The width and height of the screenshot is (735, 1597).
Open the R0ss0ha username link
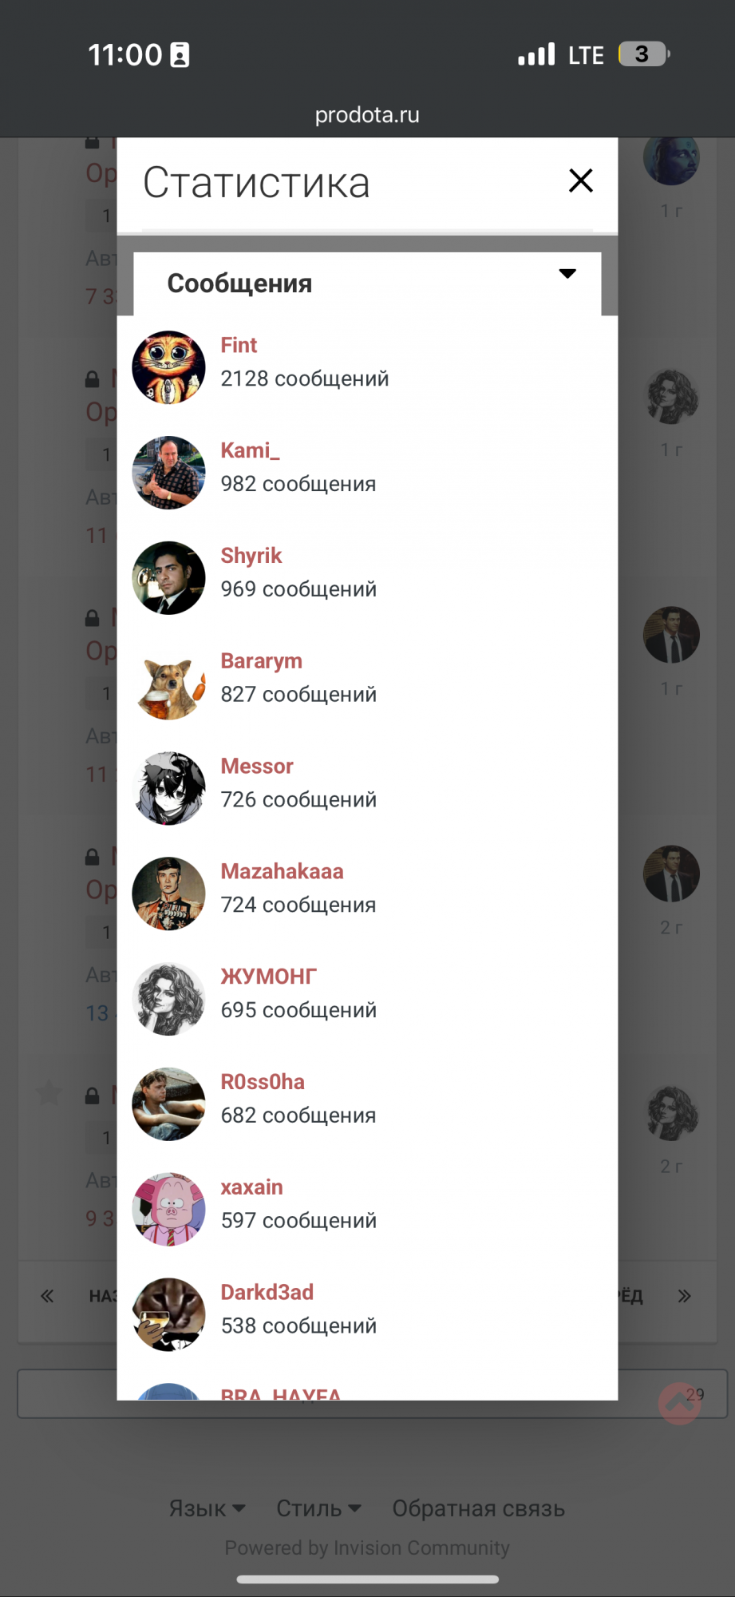pyautogui.click(x=263, y=1082)
